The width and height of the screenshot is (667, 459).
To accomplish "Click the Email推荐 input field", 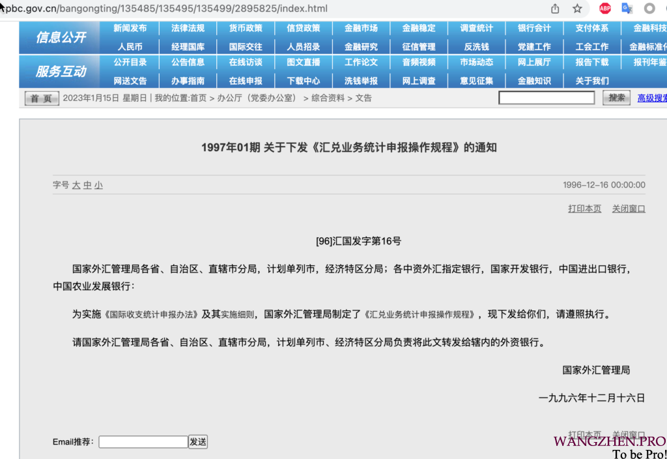I will (143, 442).
